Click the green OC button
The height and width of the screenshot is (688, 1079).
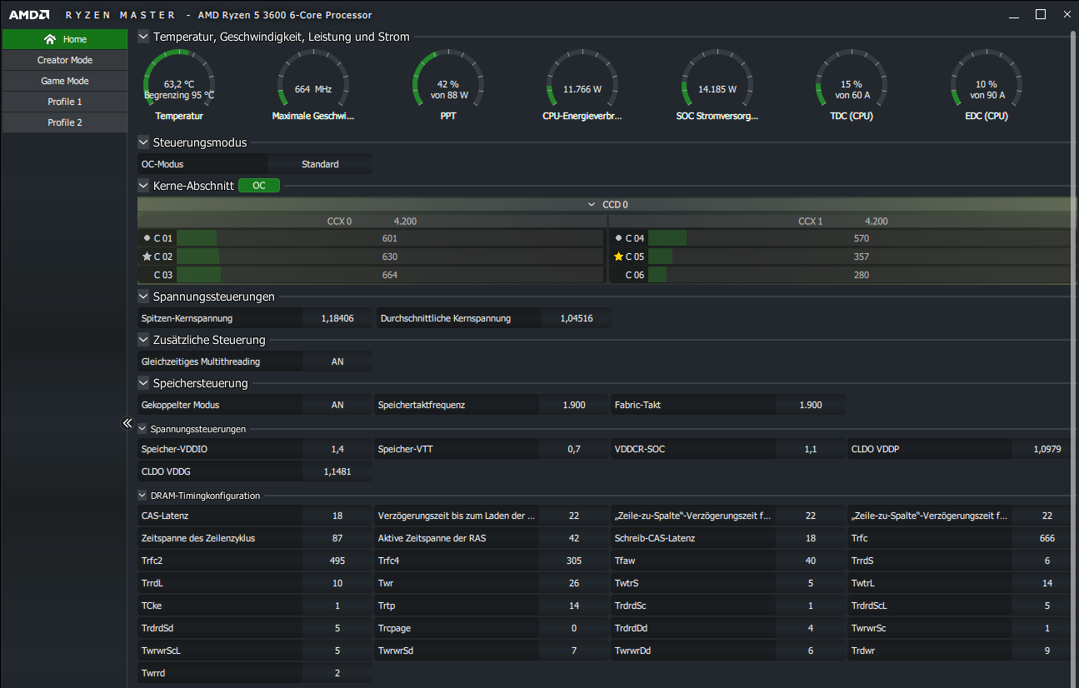[259, 186]
